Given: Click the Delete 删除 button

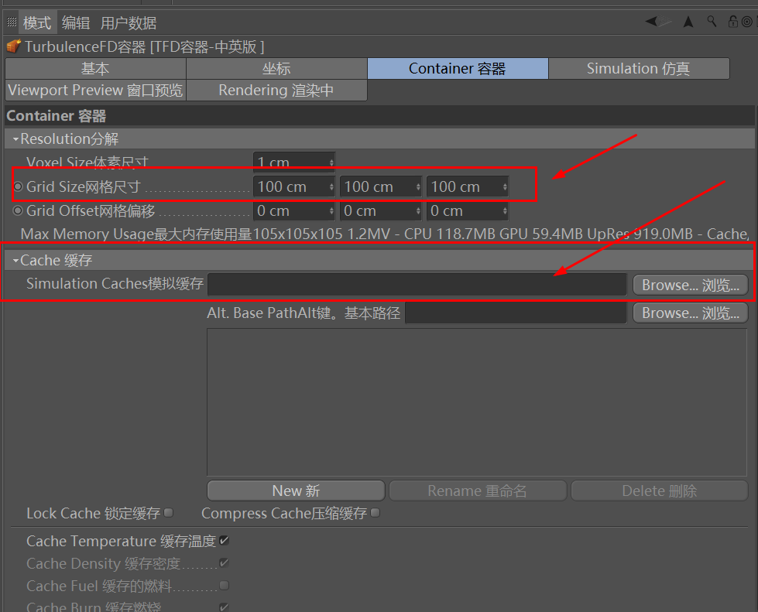Looking at the screenshot, I should (x=660, y=491).
